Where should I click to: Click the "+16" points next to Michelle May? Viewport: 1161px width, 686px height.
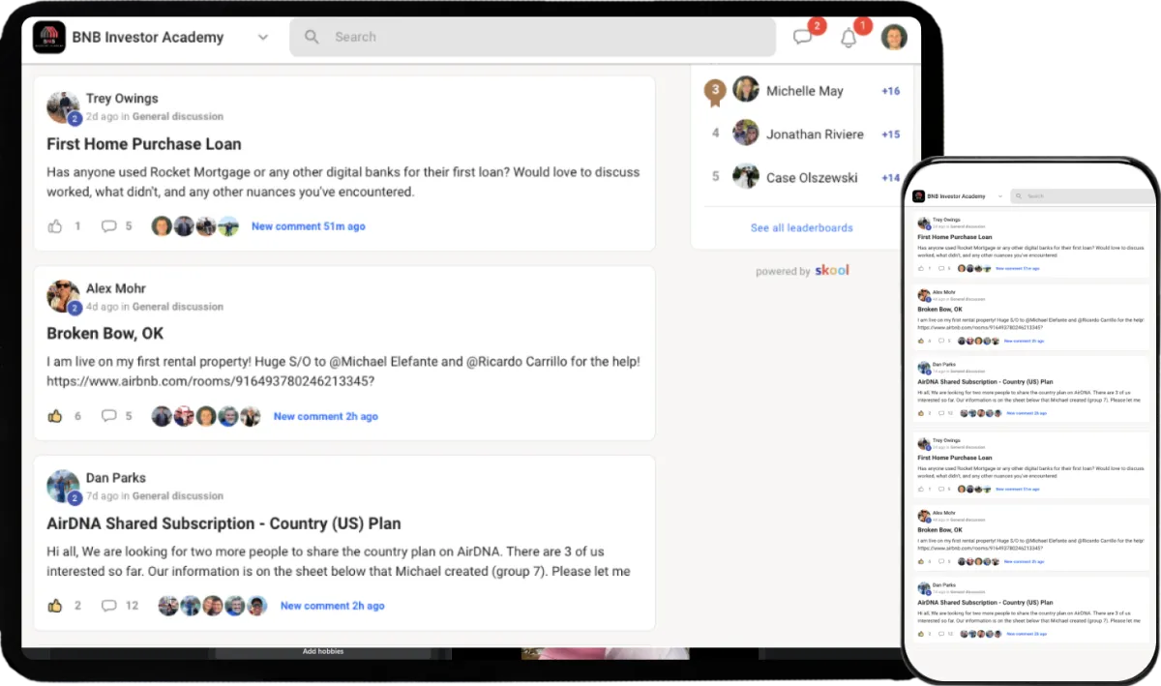point(890,91)
